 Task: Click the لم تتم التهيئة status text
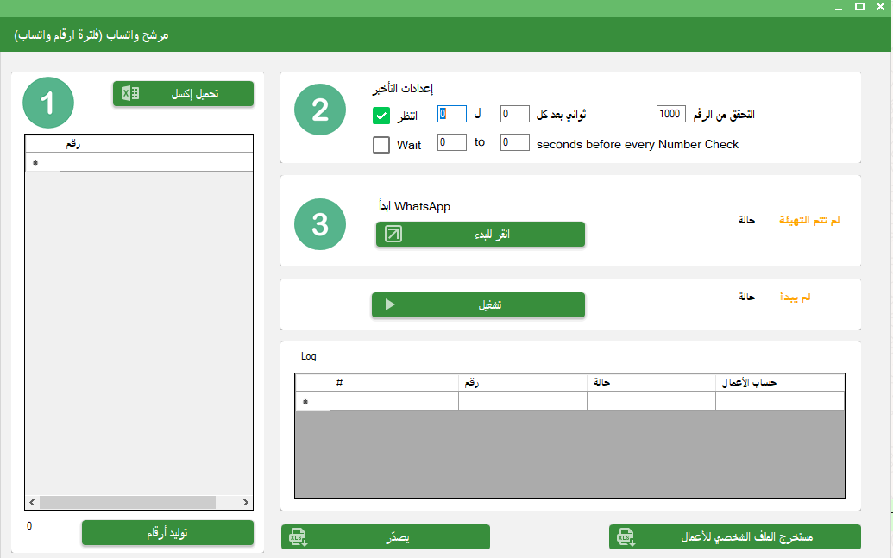(x=809, y=220)
